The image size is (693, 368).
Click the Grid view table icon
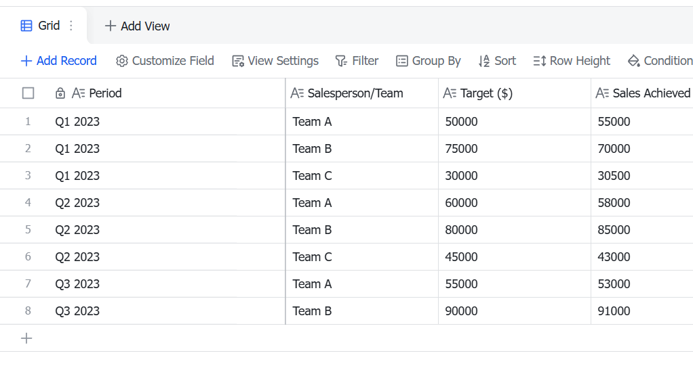click(26, 26)
